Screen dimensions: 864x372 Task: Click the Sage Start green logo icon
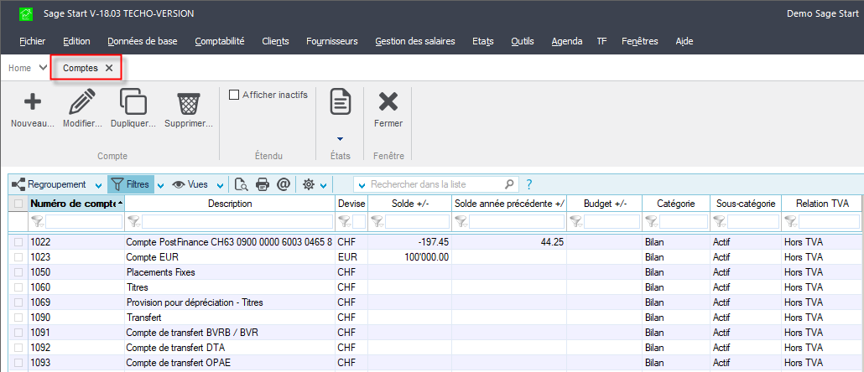[26, 13]
